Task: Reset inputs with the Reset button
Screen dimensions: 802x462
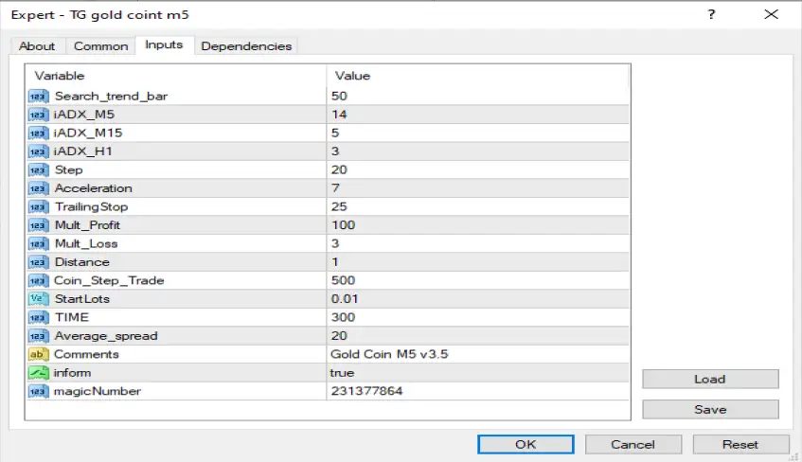Action: point(740,444)
